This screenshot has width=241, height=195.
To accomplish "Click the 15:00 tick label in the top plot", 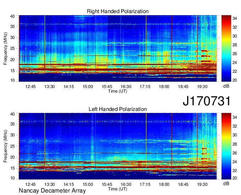I will coord(88,87).
